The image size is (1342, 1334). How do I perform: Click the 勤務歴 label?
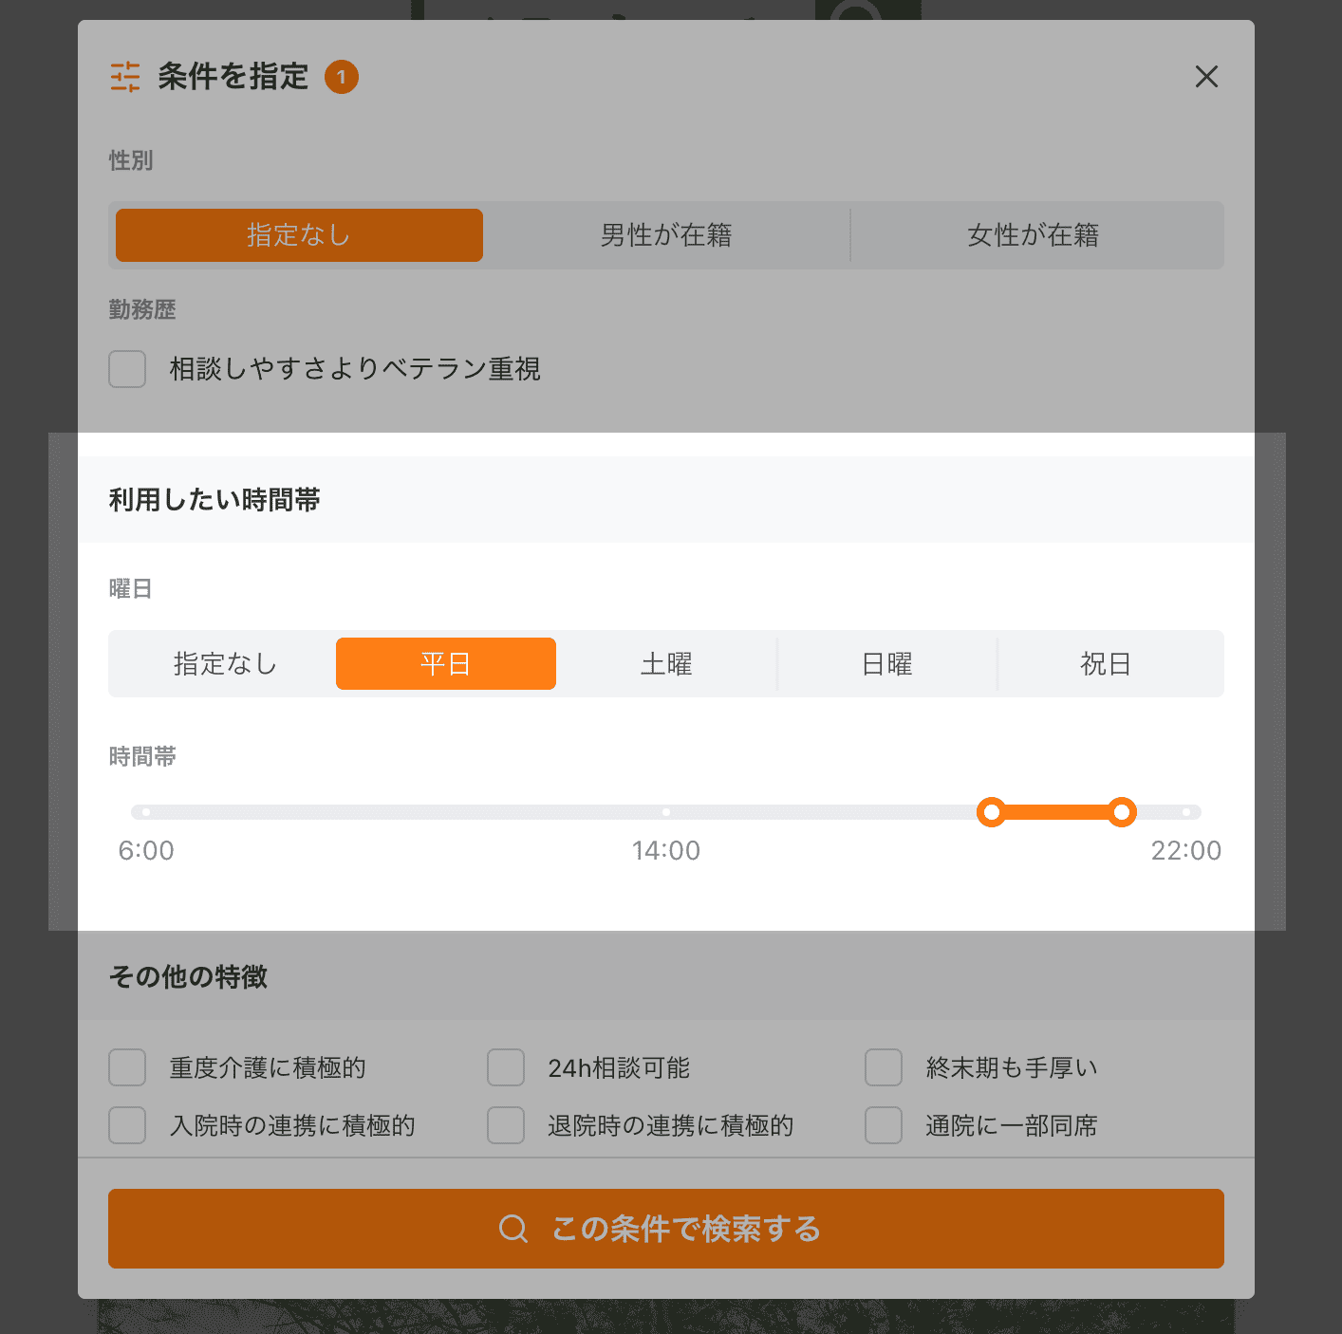142,309
